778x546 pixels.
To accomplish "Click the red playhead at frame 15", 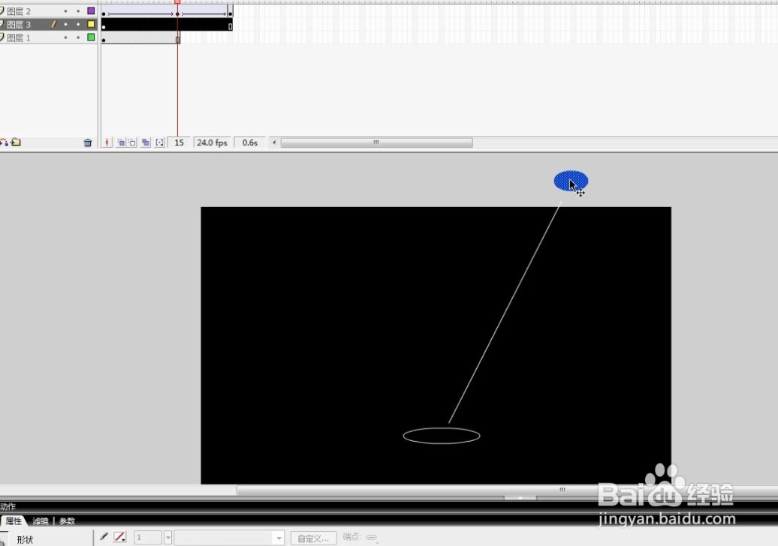I will tap(177, 2).
